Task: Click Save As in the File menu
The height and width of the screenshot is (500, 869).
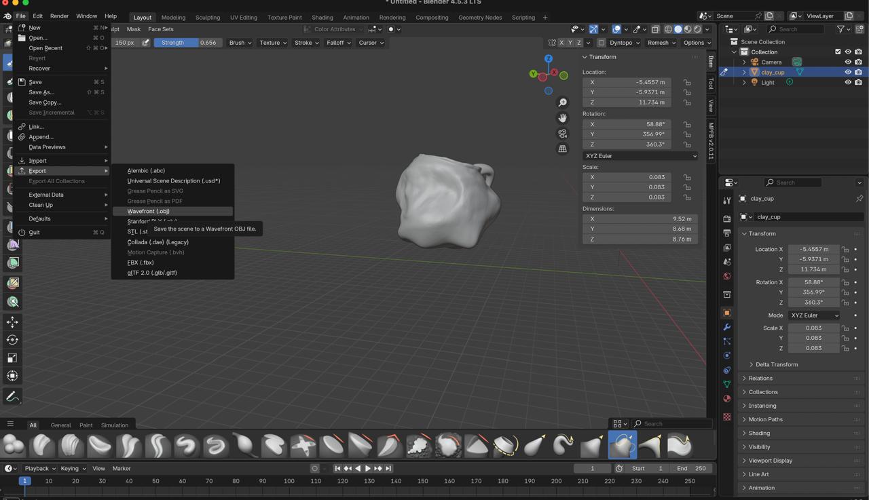Action: (x=41, y=92)
